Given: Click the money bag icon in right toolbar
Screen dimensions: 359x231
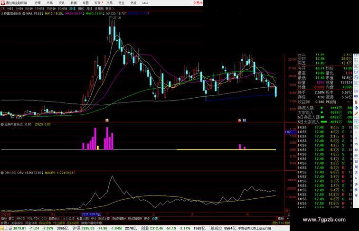Looking at the screenshot, I should (x=356, y=102).
